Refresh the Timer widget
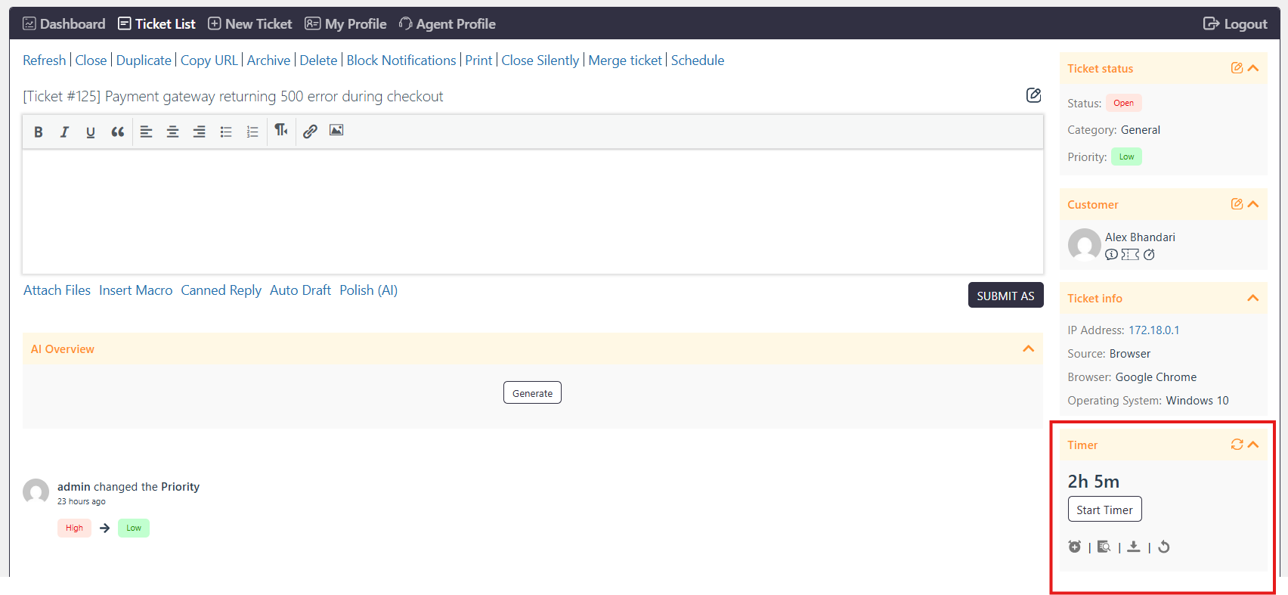 click(1237, 445)
